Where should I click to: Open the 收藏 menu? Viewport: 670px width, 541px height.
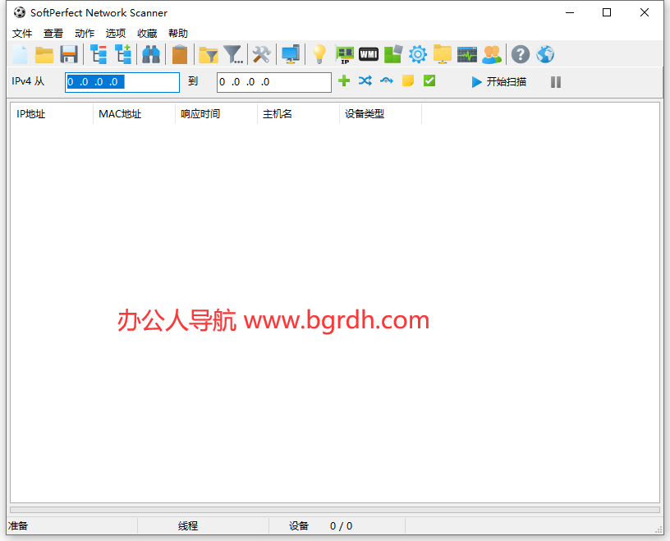click(x=147, y=34)
